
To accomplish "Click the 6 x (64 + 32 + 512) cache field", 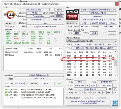I will (45, 27).
